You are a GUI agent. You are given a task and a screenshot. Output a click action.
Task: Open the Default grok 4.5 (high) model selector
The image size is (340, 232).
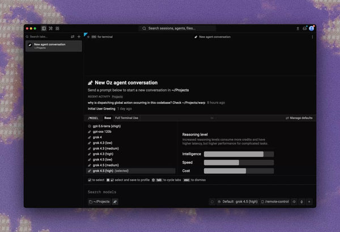pyautogui.click(x=237, y=202)
